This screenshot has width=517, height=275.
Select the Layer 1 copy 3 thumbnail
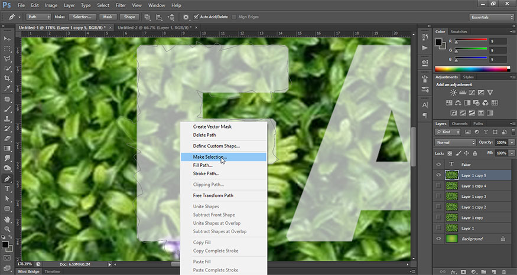451,197
